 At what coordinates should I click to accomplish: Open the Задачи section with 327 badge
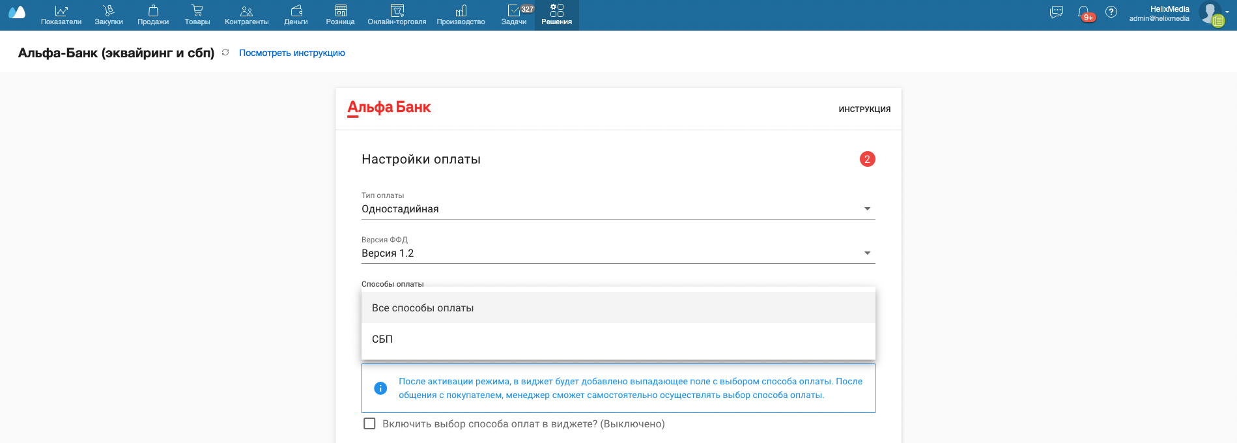(x=515, y=15)
